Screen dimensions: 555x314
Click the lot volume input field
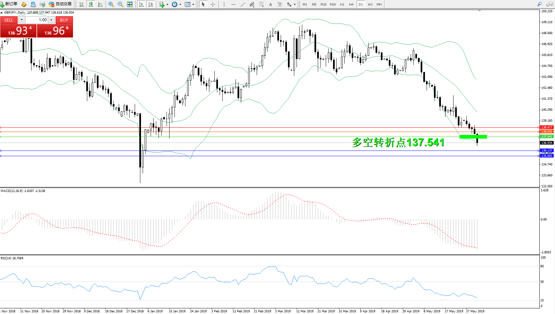click(x=37, y=20)
